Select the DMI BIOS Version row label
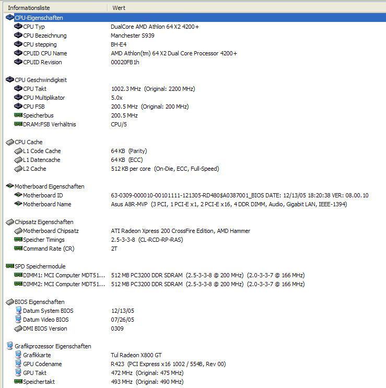 tap(45, 328)
